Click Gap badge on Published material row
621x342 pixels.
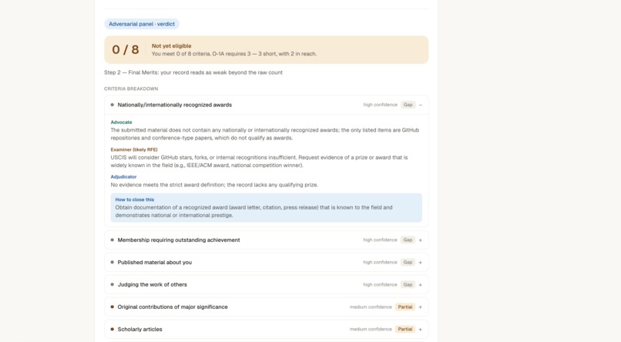(408, 263)
